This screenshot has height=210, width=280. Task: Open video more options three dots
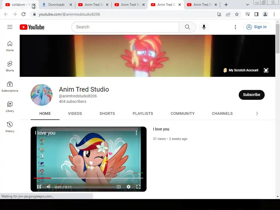coord(136,133)
